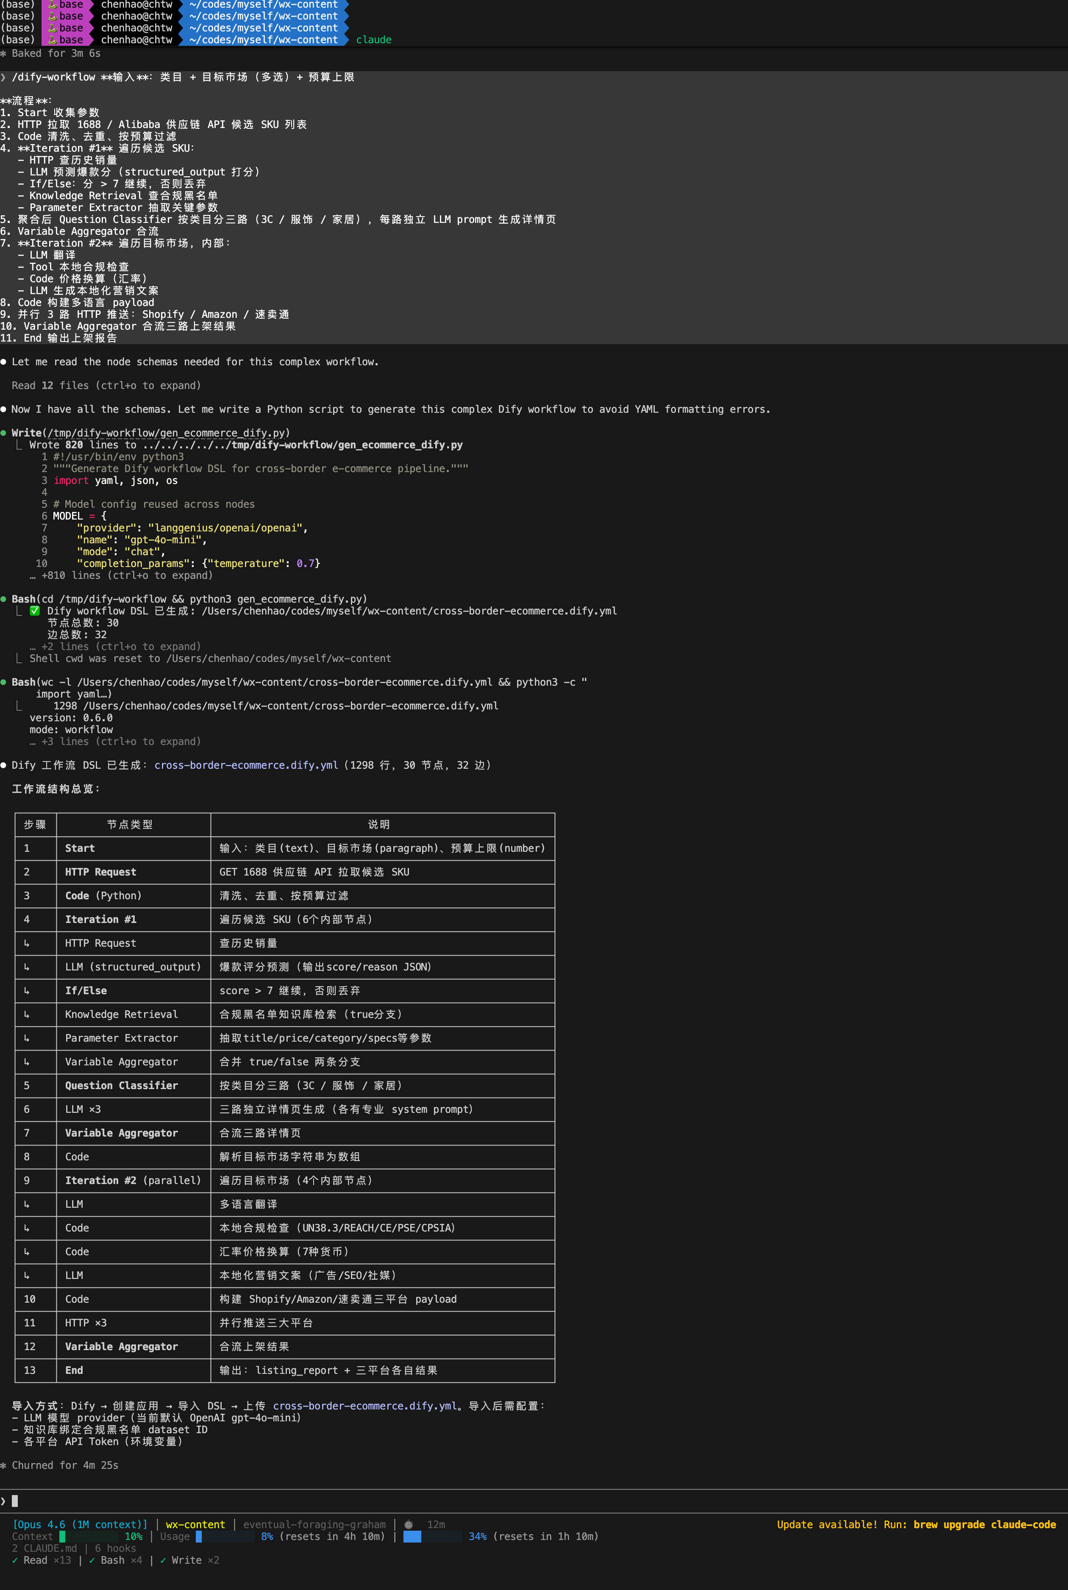Toggle the checkmark before 'Write ×2'

(164, 1560)
